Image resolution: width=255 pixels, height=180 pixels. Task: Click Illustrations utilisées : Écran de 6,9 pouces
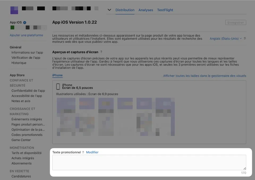pos(87,94)
